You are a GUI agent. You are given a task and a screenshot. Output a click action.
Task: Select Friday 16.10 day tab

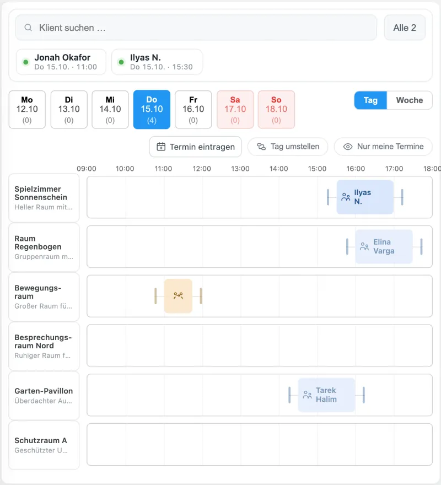193,110
